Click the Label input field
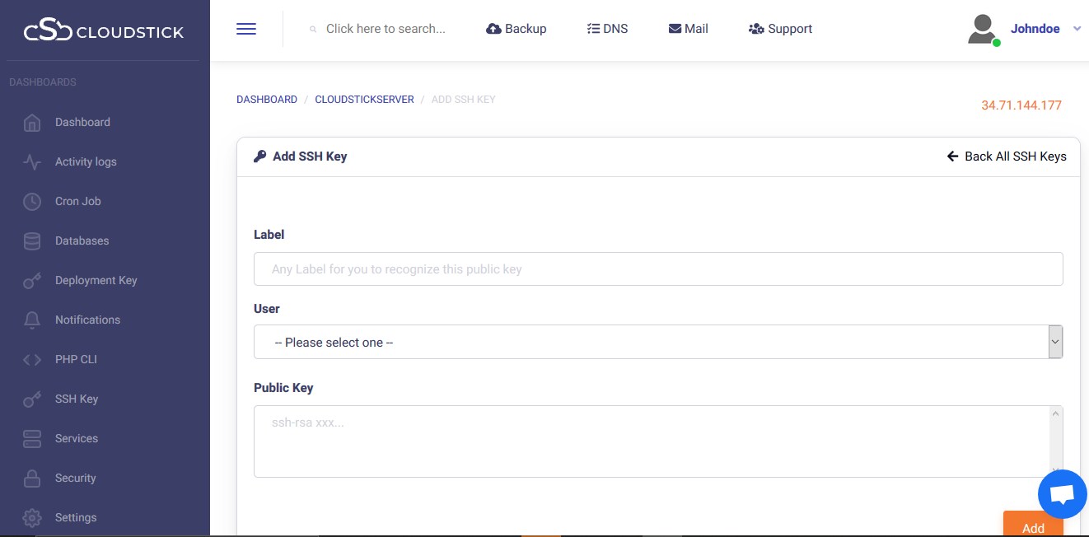 (x=657, y=269)
